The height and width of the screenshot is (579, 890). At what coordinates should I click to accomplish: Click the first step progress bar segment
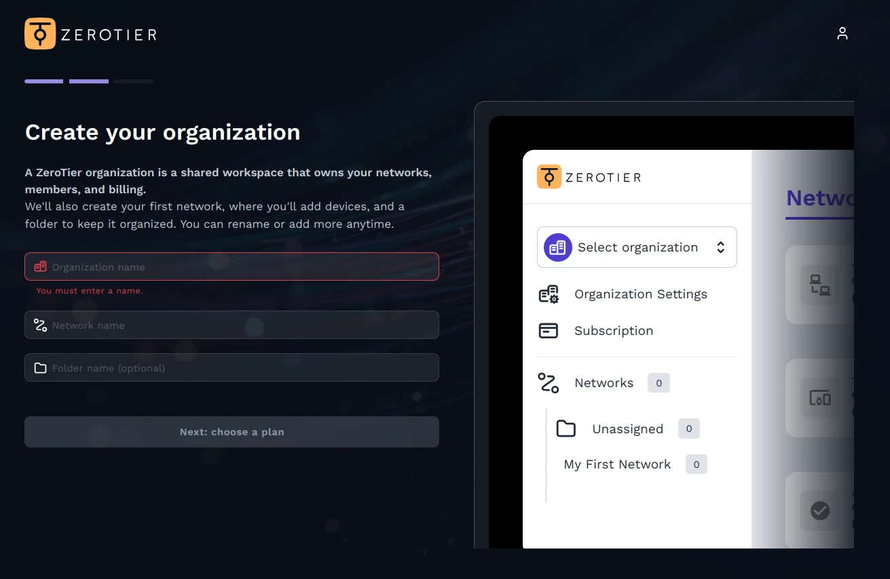[44, 81]
